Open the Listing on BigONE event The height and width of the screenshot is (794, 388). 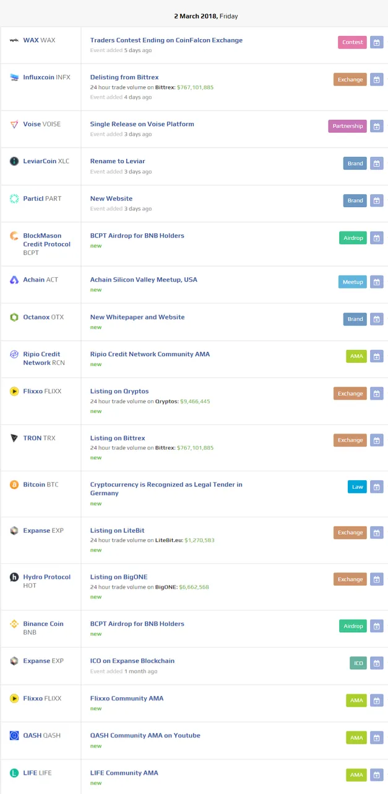tap(119, 577)
